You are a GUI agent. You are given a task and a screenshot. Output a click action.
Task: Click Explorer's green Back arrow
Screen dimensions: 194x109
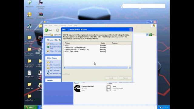click(x=46, y=30)
